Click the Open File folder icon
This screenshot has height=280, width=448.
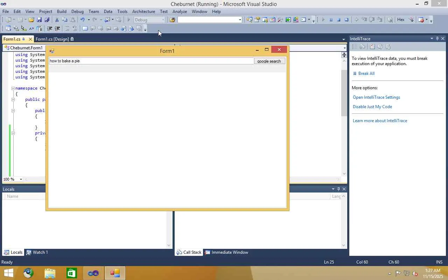pyautogui.click(x=31, y=20)
